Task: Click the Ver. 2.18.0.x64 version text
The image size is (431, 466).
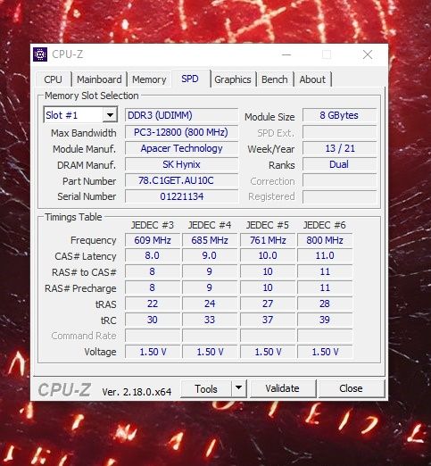Action: click(x=137, y=392)
